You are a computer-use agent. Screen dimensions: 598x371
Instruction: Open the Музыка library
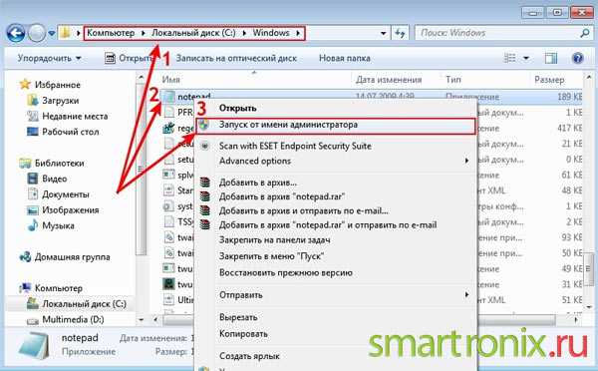[58, 225]
